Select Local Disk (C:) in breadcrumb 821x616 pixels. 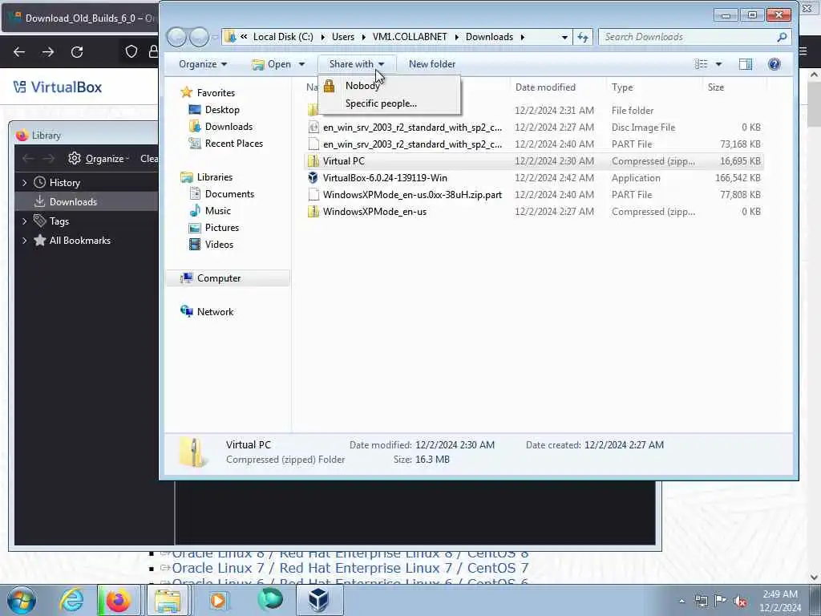[283, 37]
